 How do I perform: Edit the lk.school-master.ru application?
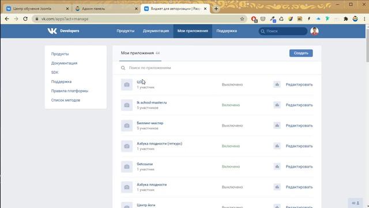[299, 105]
